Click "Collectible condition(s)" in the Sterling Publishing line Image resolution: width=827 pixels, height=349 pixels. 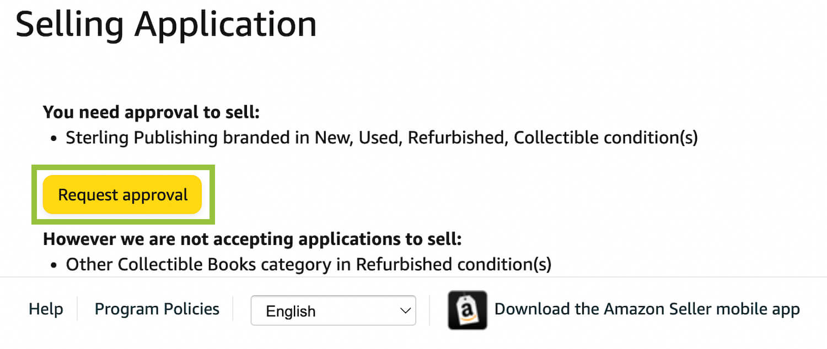(x=605, y=138)
